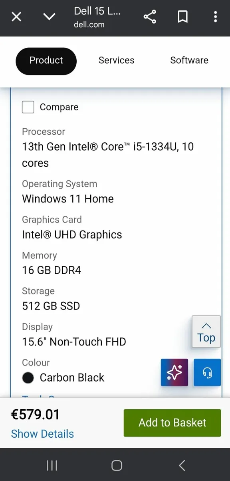Add the laptop to the basket
Image resolution: width=230 pixels, height=481 pixels.
point(172,422)
